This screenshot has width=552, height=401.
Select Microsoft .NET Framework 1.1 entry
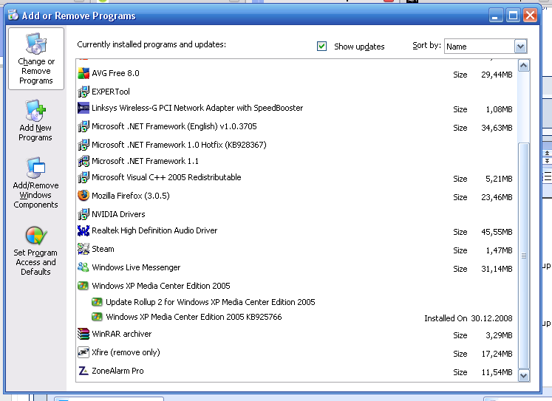coord(296,161)
